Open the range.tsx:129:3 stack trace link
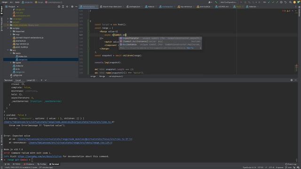This screenshot has width=301, height=169. pos(71,143)
